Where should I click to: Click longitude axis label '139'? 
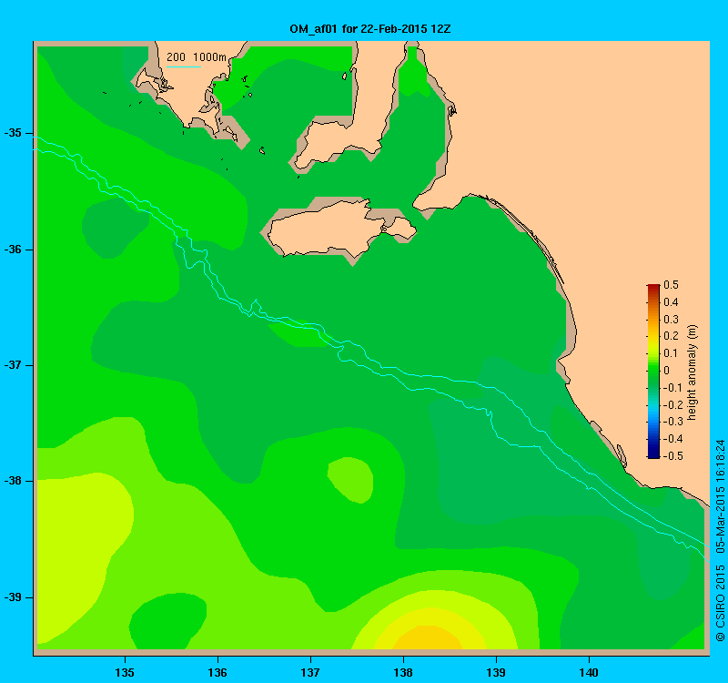(496, 672)
